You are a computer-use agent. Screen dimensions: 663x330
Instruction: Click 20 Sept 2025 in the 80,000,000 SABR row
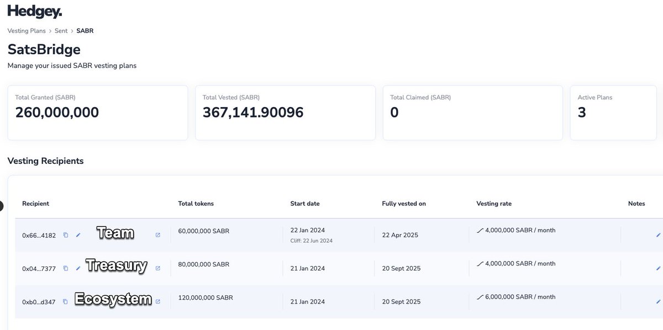[x=401, y=268]
